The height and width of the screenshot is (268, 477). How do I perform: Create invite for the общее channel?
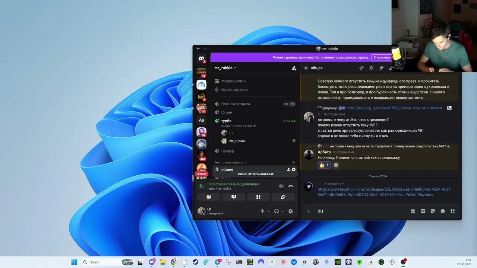[x=288, y=169]
